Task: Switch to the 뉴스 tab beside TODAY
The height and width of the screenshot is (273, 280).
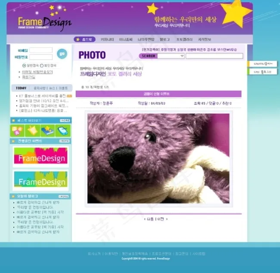Action: (x=53, y=88)
